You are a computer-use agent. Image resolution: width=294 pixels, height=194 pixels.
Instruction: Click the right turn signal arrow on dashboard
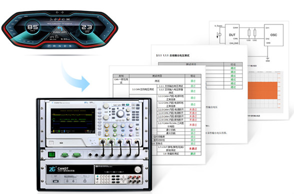(62, 13)
